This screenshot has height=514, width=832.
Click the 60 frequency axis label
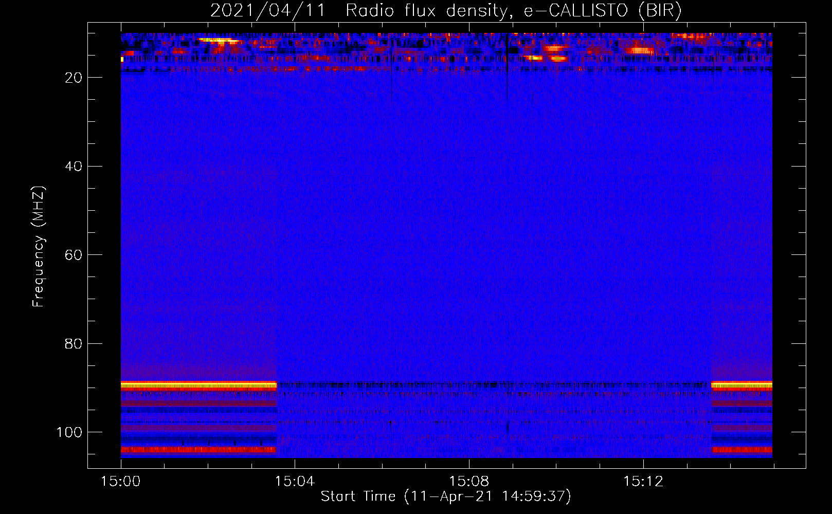click(x=74, y=255)
